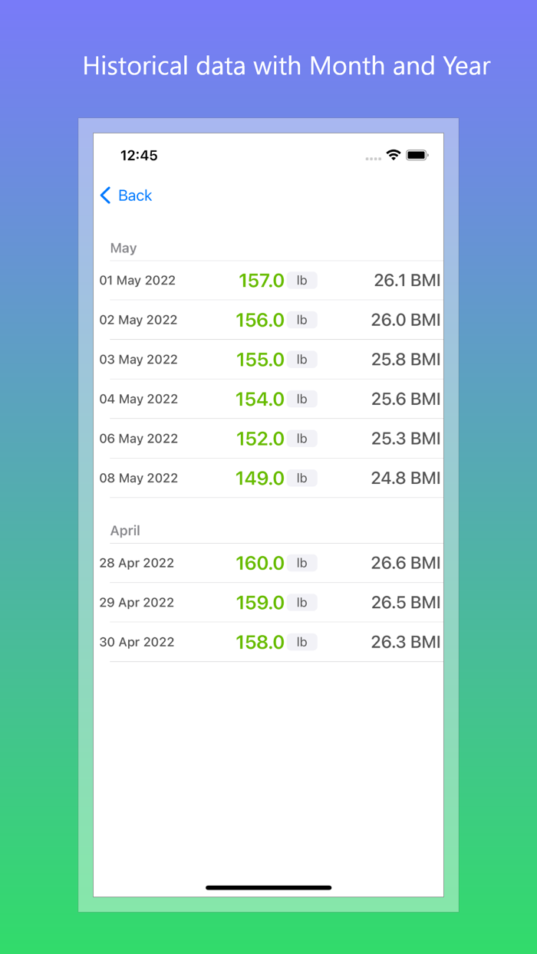
Task: Tap the battery indicator icon
Action: [x=418, y=154]
